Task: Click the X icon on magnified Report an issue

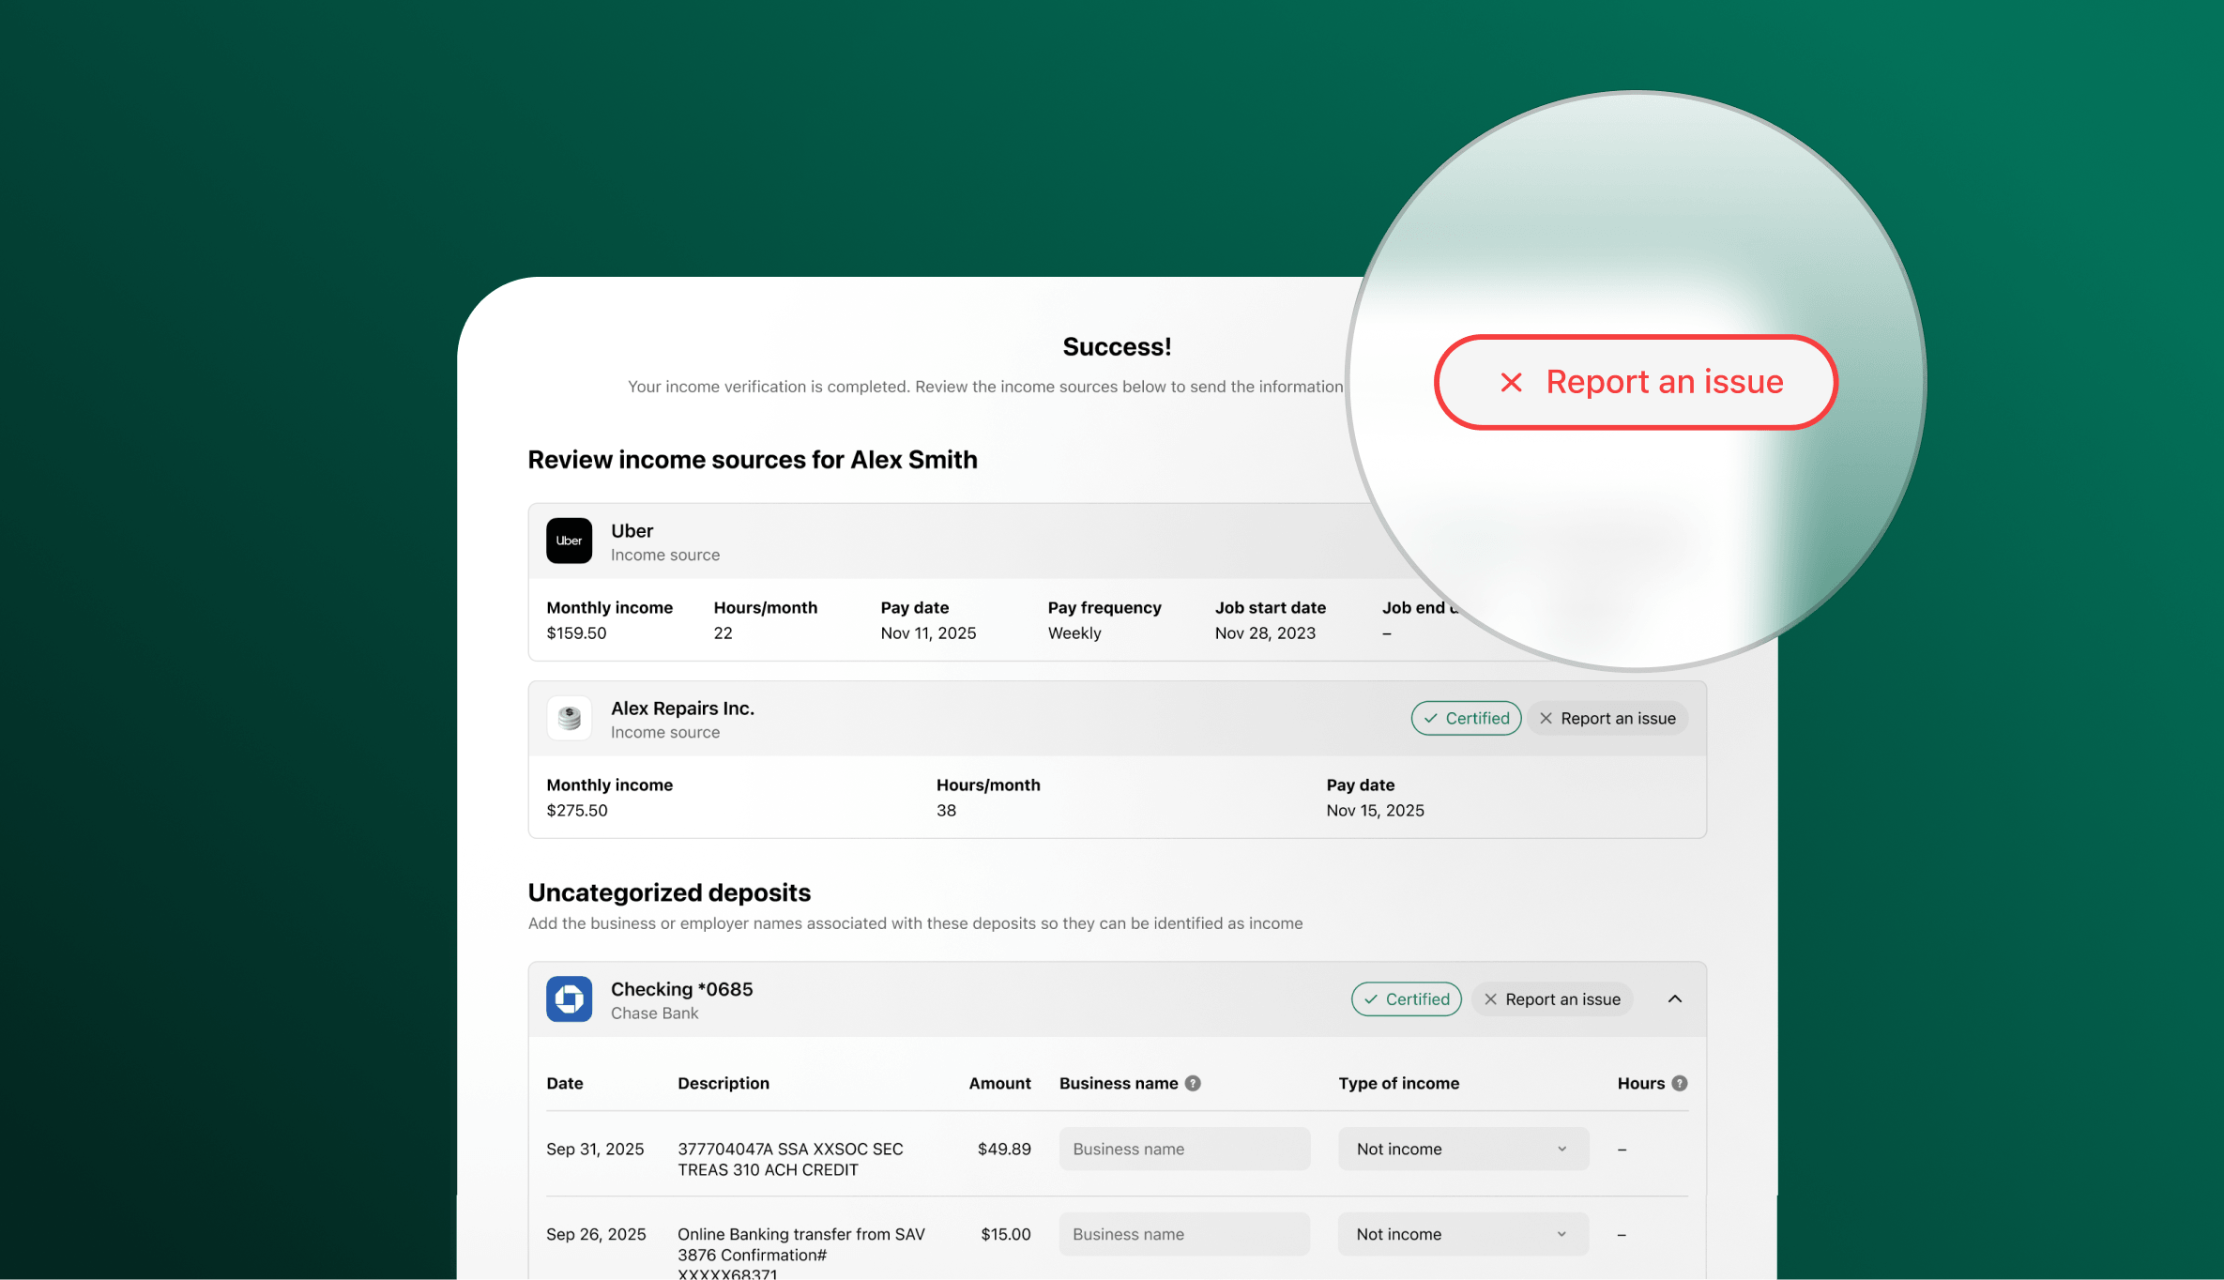Action: pos(1510,382)
